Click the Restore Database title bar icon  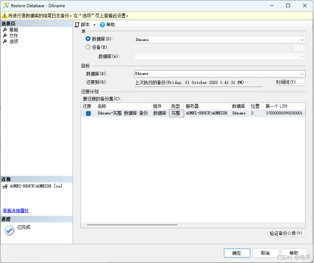pos(6,5)
